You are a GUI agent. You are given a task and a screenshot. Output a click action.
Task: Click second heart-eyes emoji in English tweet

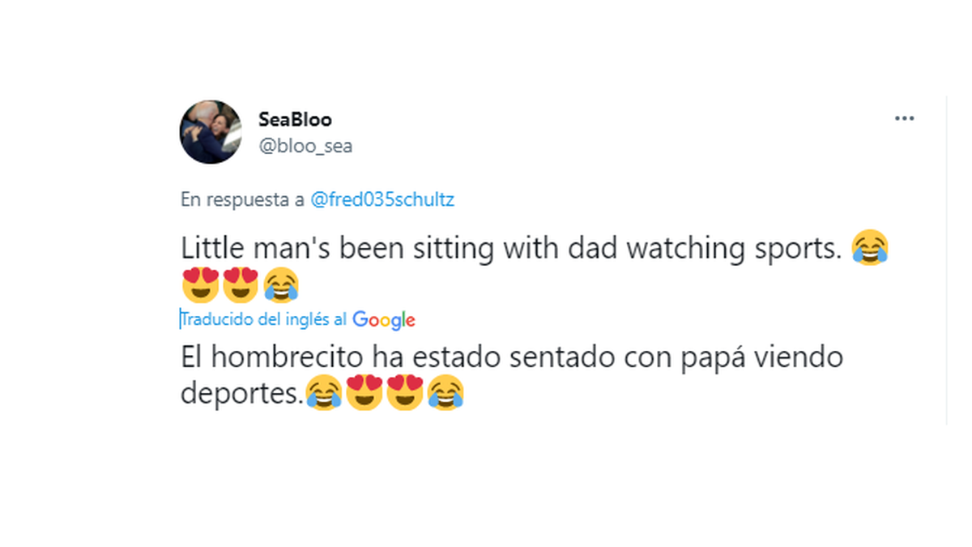[x=240, y=284]
